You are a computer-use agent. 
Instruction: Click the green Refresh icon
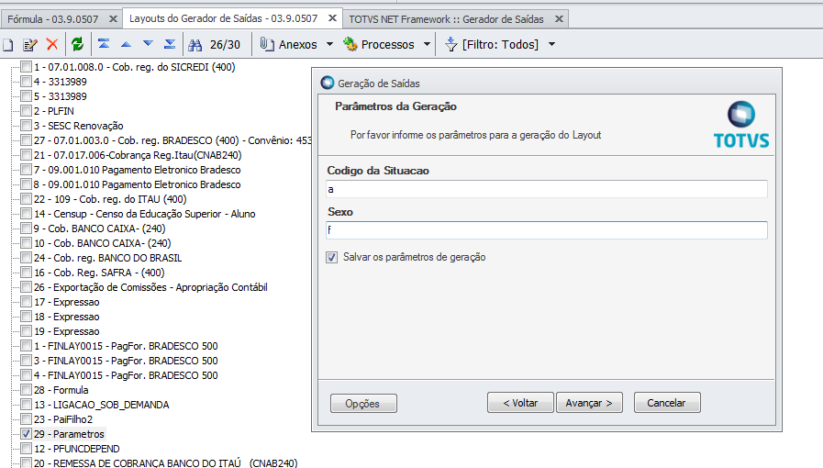(x=77, y=44)
